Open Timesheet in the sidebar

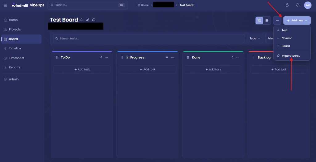[x=21, y=58]
